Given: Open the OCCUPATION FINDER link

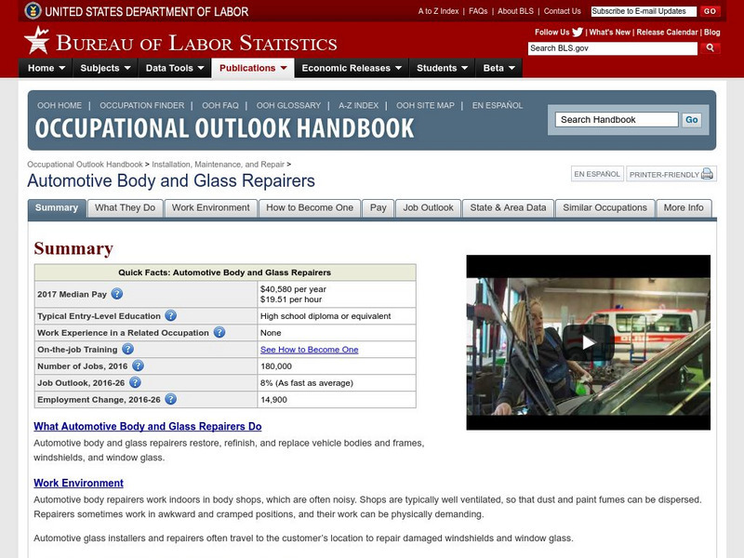Looking at the screenshot, I should click(x=142, y=105).
